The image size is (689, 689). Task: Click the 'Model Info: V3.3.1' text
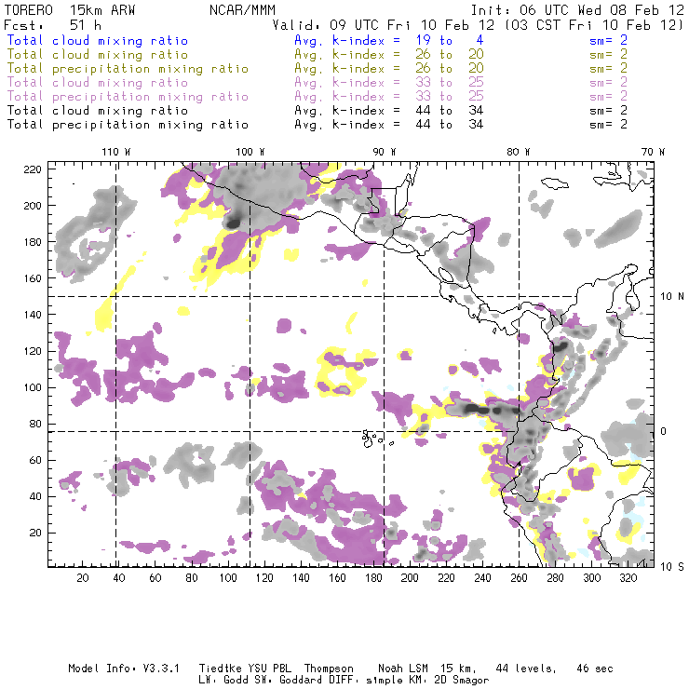point(124,669)
